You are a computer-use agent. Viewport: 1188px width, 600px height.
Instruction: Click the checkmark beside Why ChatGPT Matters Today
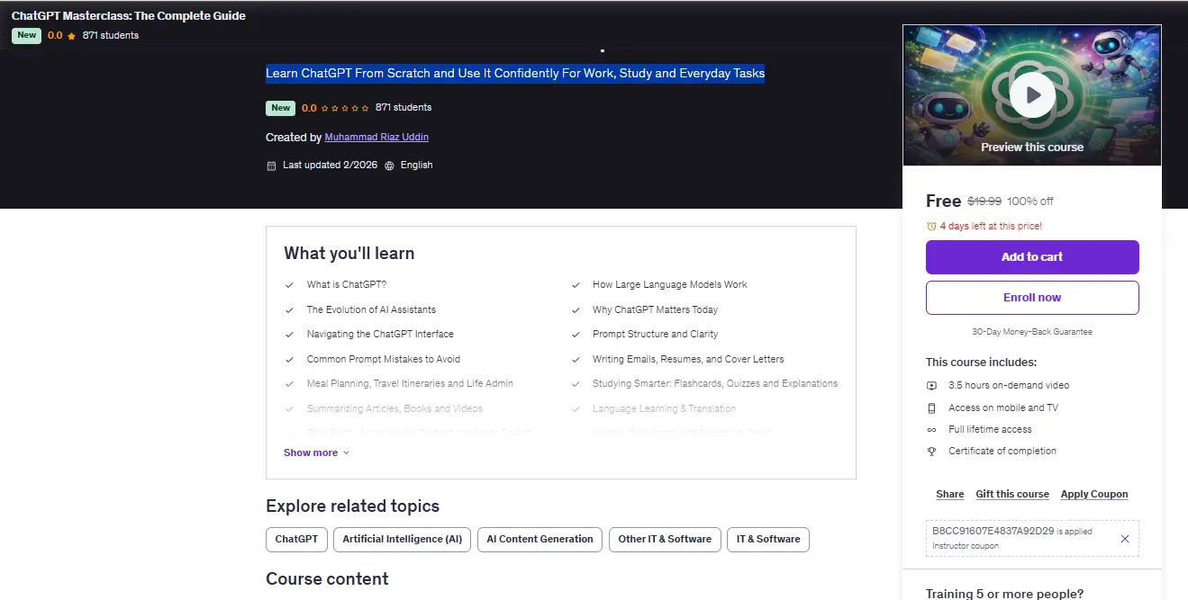click(576, 310)
